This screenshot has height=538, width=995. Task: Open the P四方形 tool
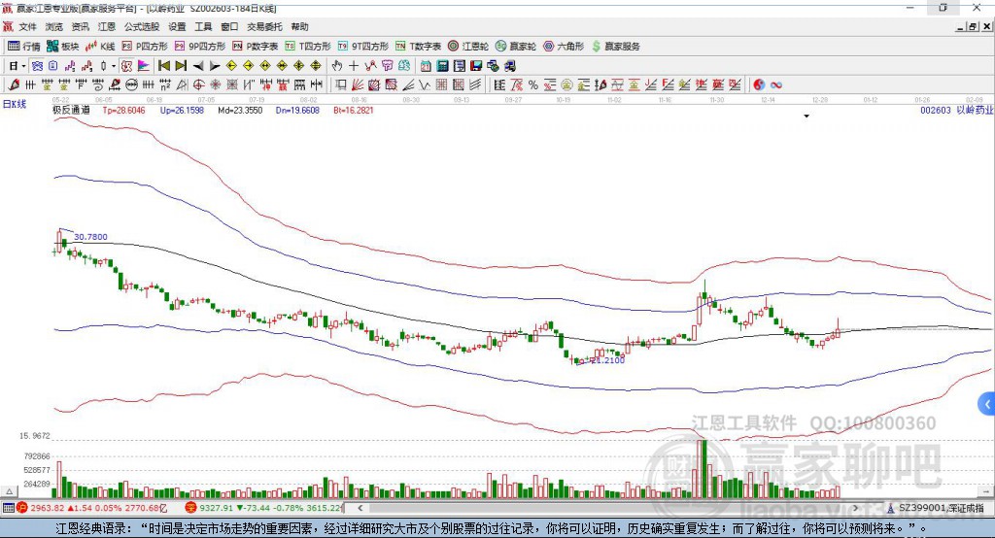pos(145,47)
